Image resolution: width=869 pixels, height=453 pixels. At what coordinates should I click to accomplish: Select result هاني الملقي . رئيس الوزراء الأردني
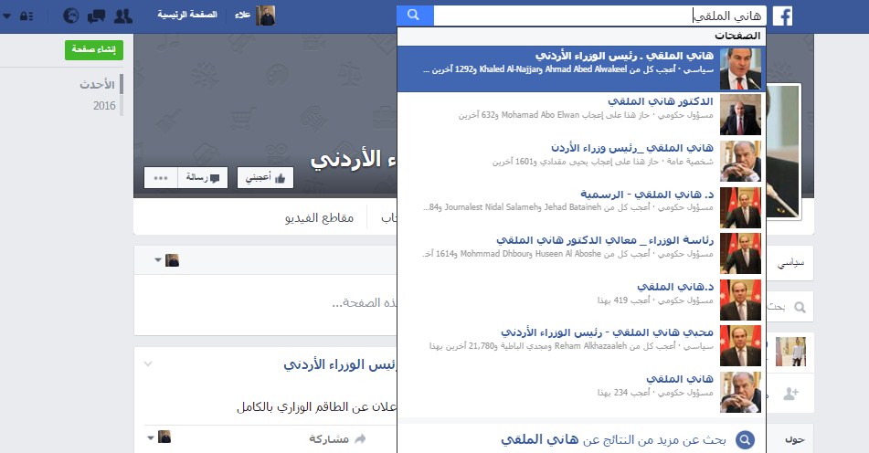[x=581, y=68]
